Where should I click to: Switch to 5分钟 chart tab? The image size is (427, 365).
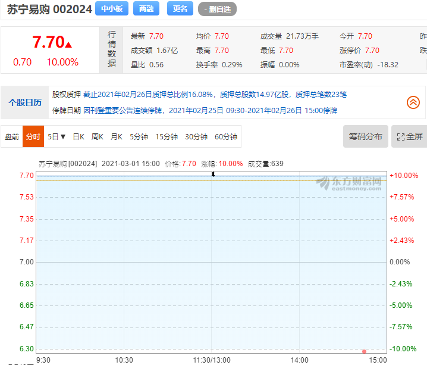pyautogui.click(x=139, y=136)
